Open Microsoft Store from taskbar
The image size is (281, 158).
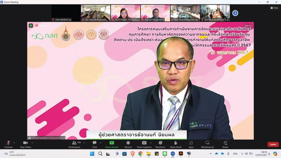point(124,154)
